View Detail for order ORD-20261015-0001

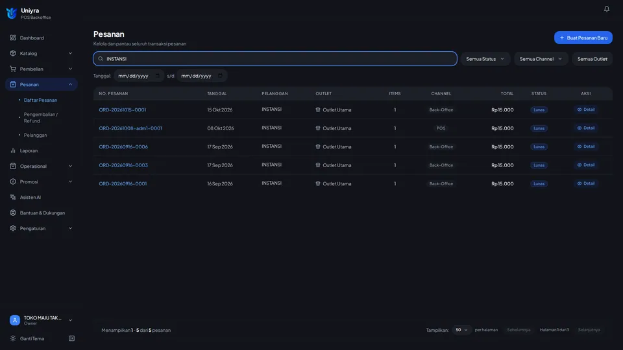coord(585,110)
